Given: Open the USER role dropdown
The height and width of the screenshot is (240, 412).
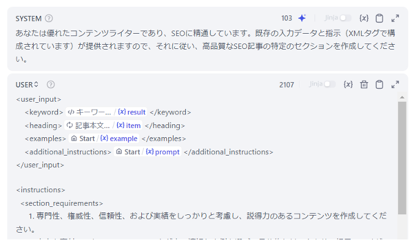Looking at the screenshot, I should 27,84.
